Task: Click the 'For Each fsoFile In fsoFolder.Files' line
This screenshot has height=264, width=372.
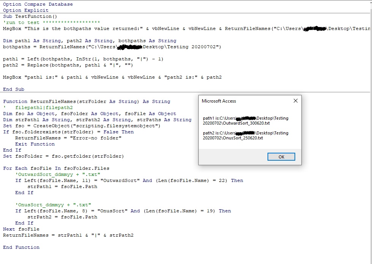Action: point(56,168)
